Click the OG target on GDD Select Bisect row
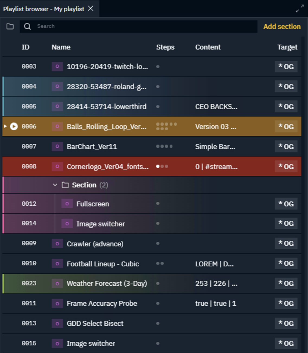Viewport: 308px width, 353px height. coord(286,323)
